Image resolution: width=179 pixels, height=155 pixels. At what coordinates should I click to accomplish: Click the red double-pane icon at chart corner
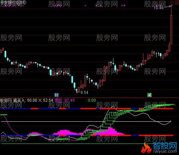point(176,2)
